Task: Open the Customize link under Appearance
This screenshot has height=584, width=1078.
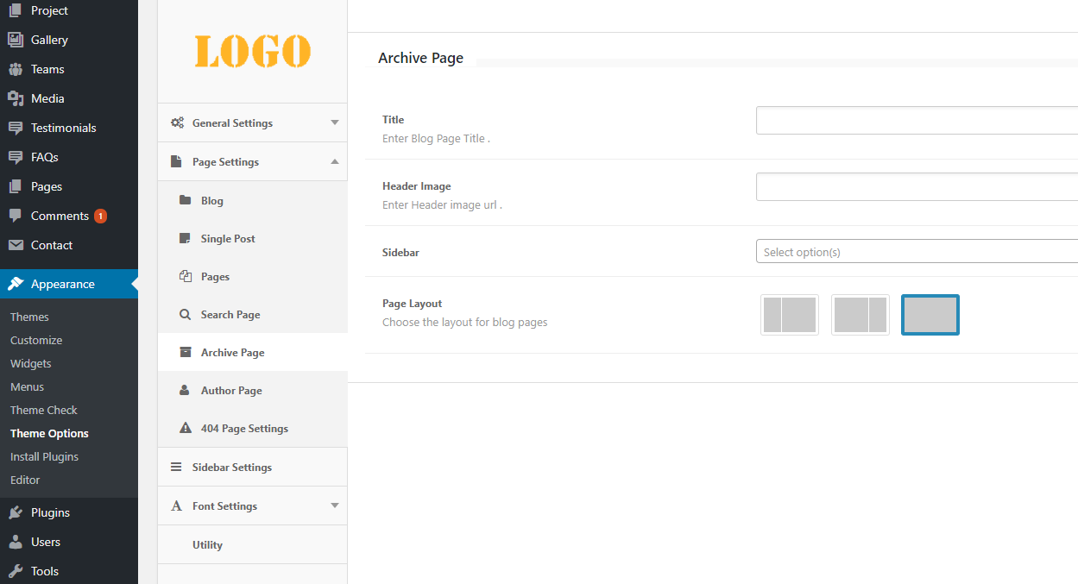Action: click(x=36, y=340)
